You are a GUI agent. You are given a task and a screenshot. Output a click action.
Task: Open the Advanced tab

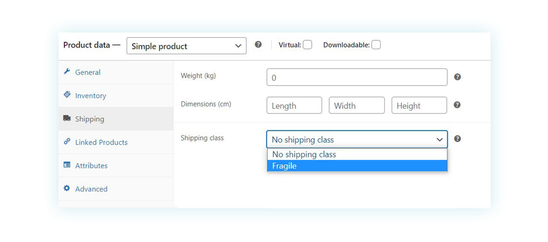116,189
